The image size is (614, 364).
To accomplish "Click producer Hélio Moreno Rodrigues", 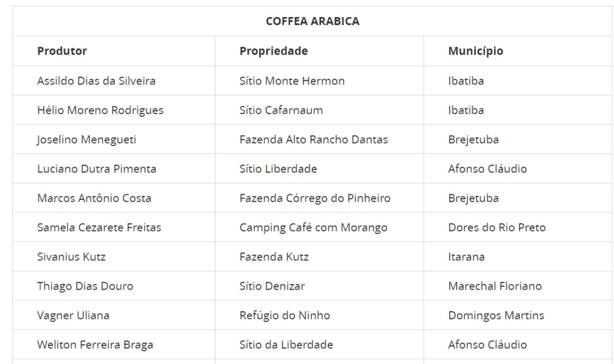I will 100,110.
